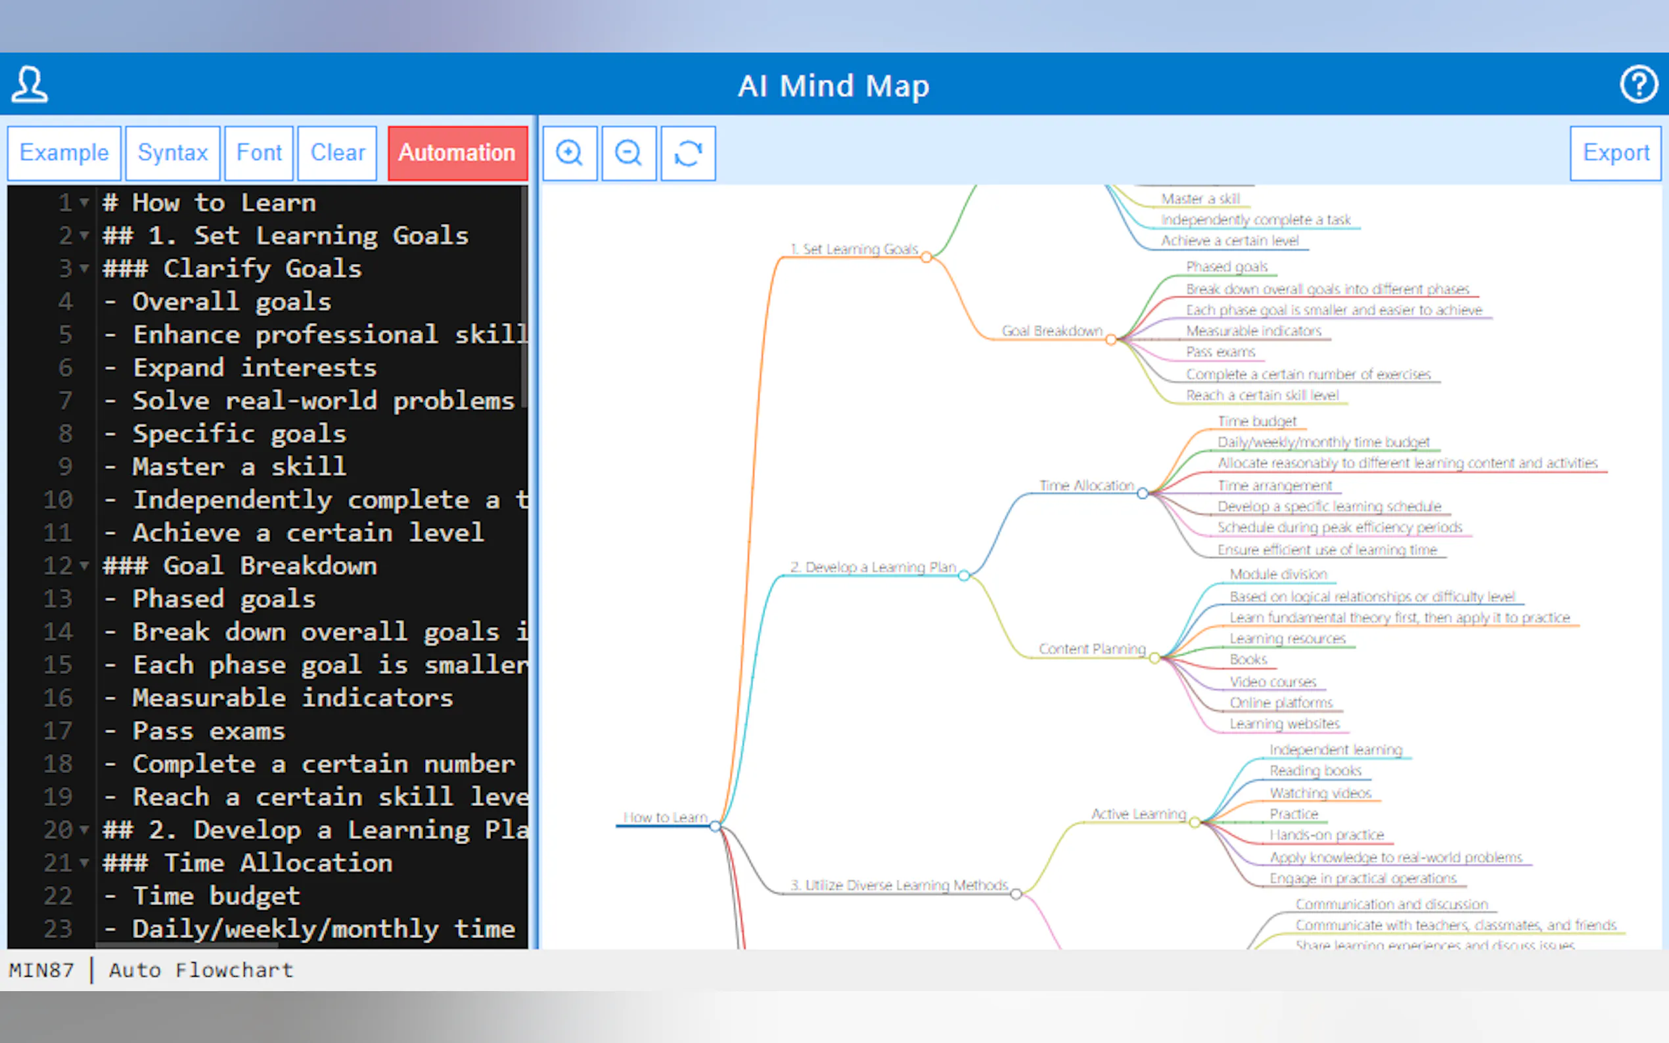Collapse 'Develop a Learning Plan' on line 20
This screenshot has width=1669, height=1043.
point(84,830)
